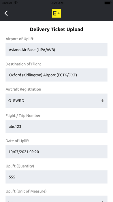Screen dimensions: 113x202
Task: Tap the battery indicator icon
Action: pos(108,3)
